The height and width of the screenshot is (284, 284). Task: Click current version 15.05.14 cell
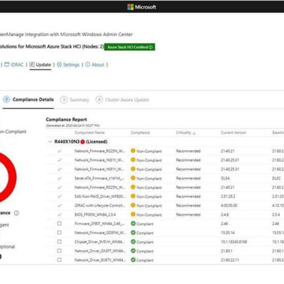point(228,233)
